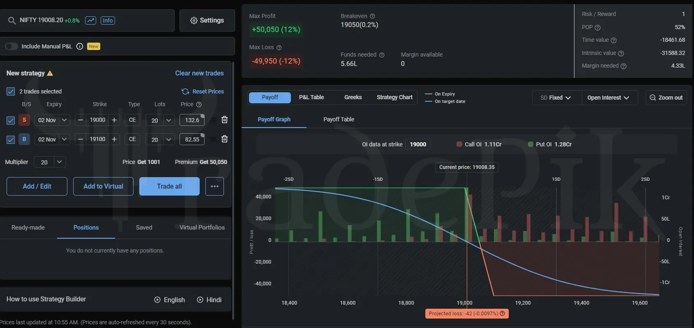This screenshot has width=694, height=328.
Task: Click the Zoom out button
Action: click(x=666, y=98)
